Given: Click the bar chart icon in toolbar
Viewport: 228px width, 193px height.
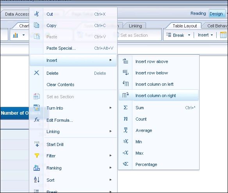Looking at the screenshot, I should [x=15, y=35].
